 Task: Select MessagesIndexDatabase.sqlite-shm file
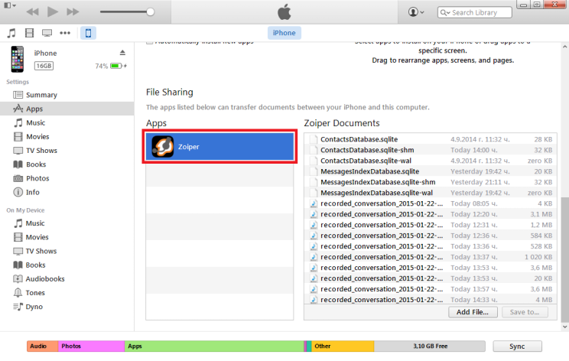point(431,182)
